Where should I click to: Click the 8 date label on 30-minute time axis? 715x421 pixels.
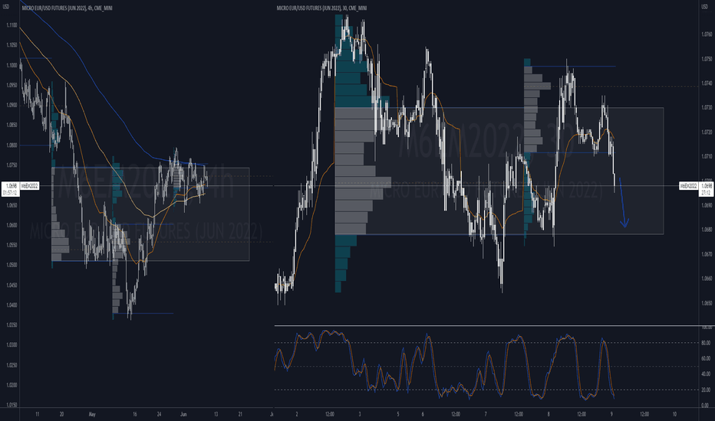(549, 414)
